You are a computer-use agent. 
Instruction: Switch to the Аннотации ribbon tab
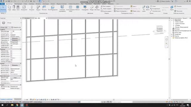(46, 4)
